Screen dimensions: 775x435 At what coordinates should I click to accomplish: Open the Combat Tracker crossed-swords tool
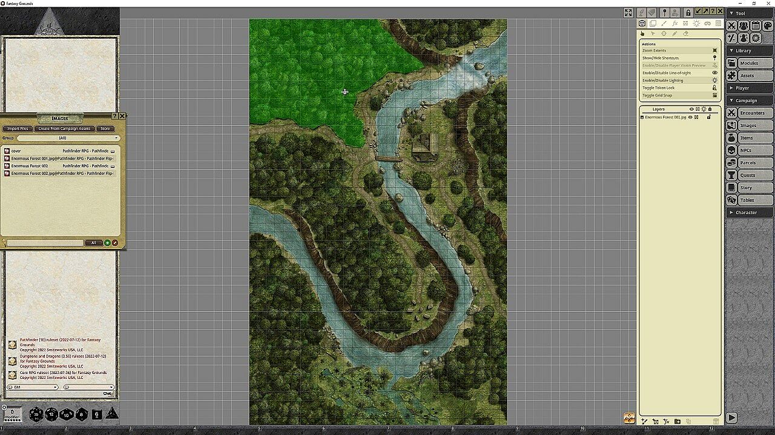pyautogui.click(x=731, y=25)
